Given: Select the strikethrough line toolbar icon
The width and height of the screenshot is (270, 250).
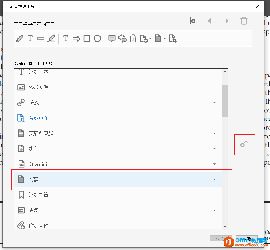Looking at the screenshot, I should pos(40,38).
